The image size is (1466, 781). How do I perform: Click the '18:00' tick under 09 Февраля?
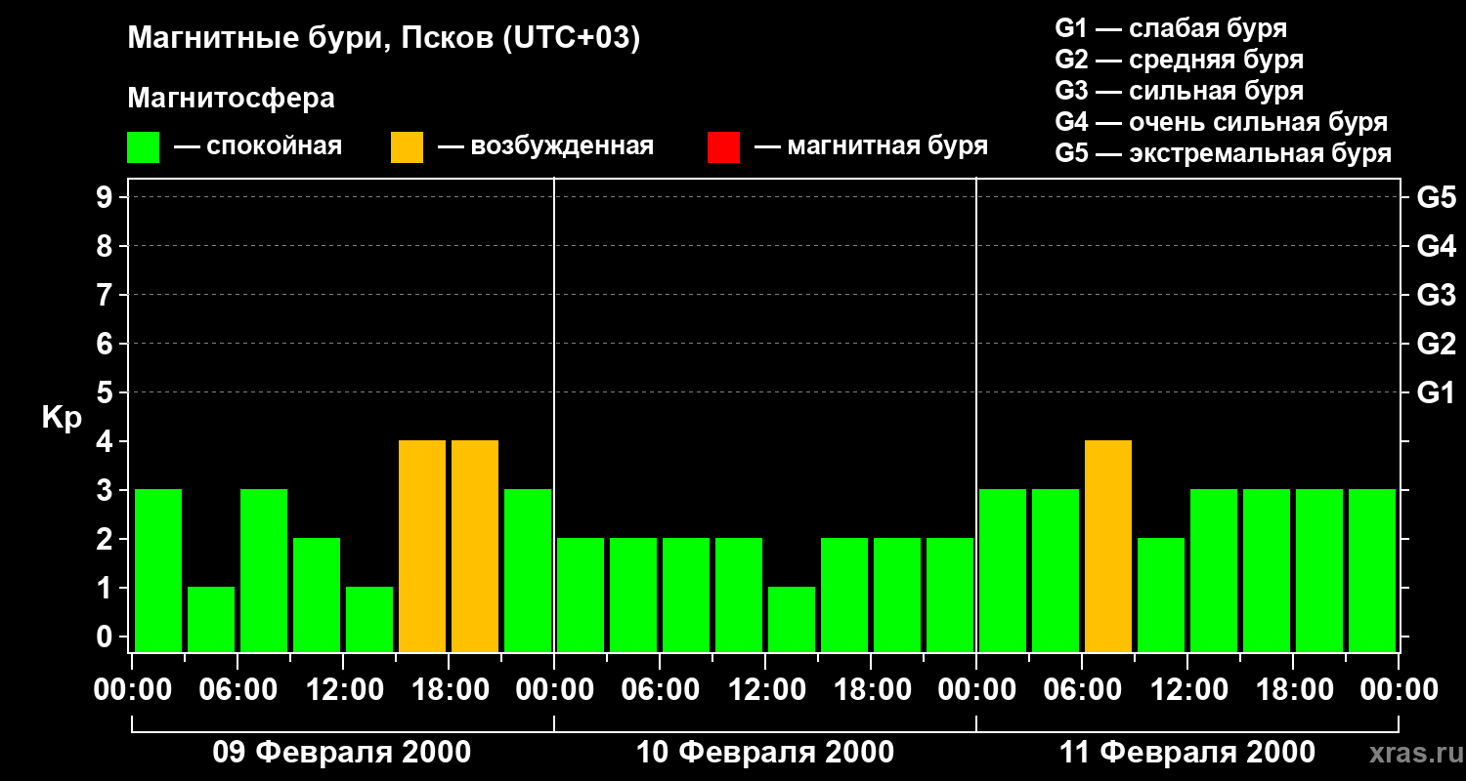(x=449, y=690)
